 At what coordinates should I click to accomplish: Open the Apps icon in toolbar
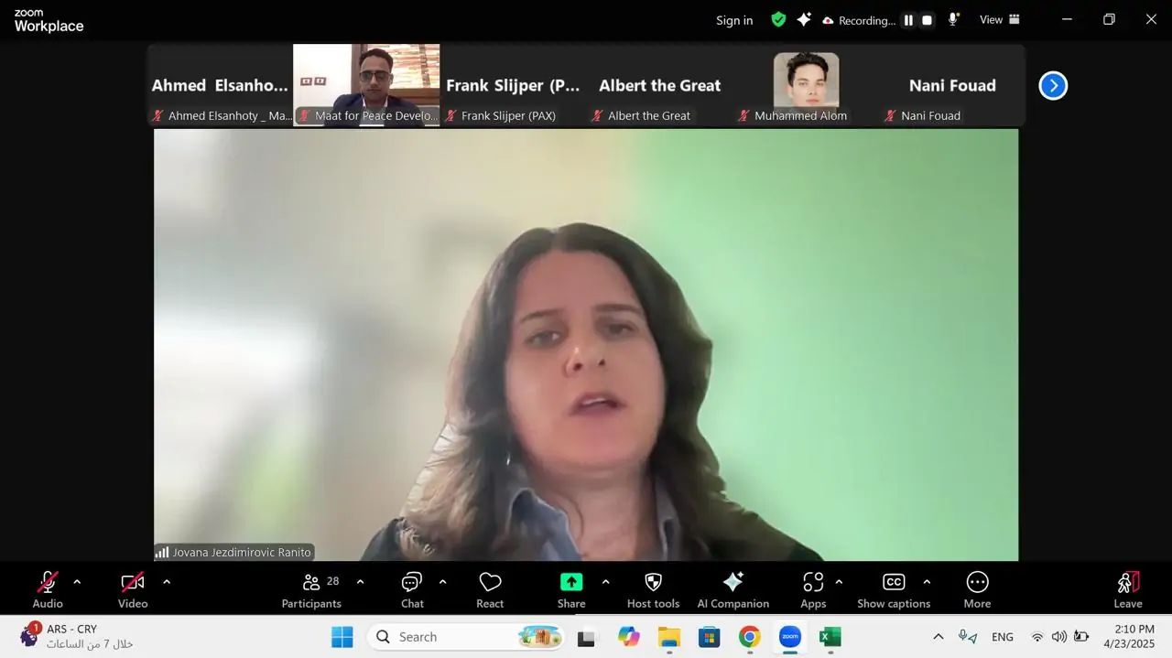tap(813, 583)
